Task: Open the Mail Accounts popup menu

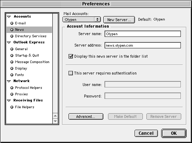Action: 81,19
